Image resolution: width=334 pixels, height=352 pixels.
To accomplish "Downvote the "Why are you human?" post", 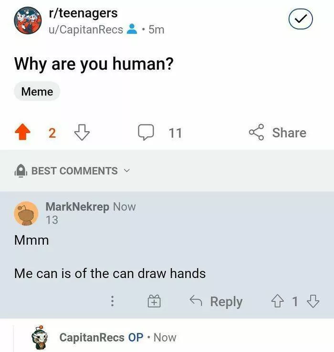I will click(82, 133).
